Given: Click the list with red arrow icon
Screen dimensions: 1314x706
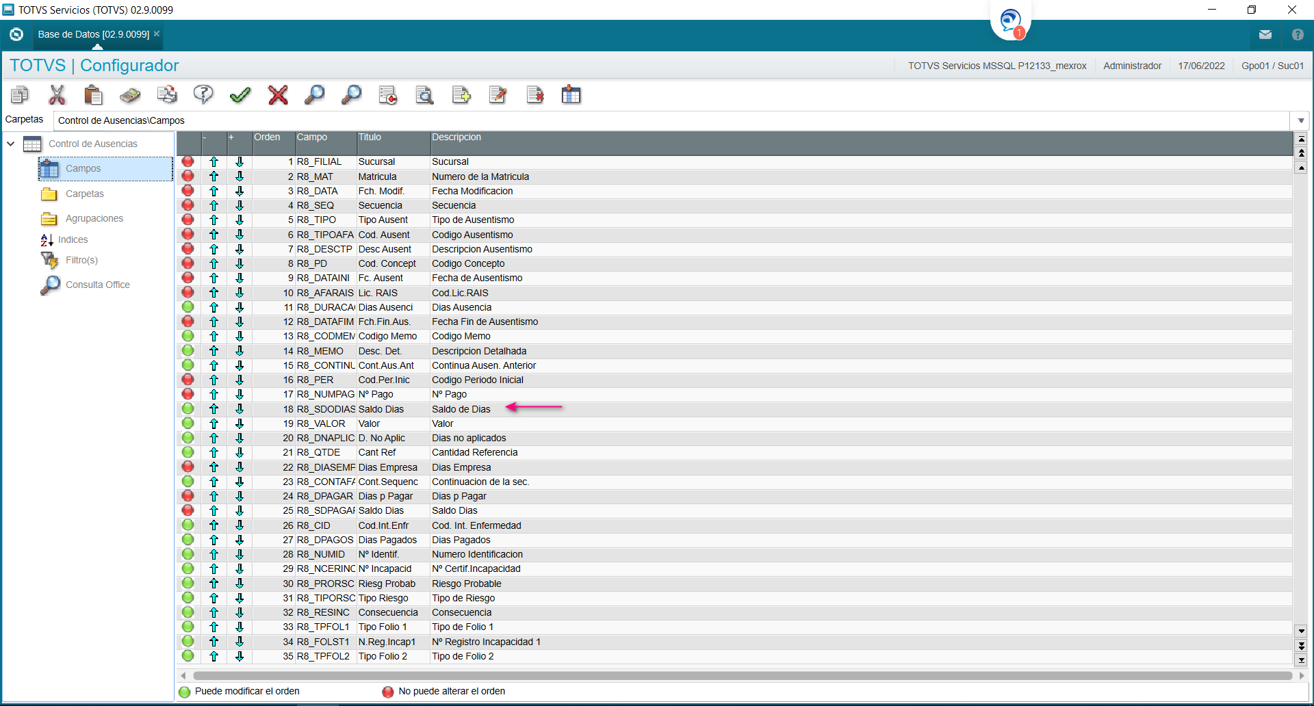Looking at the screenshot, I should pyautogui.click(x=388, y=94).
